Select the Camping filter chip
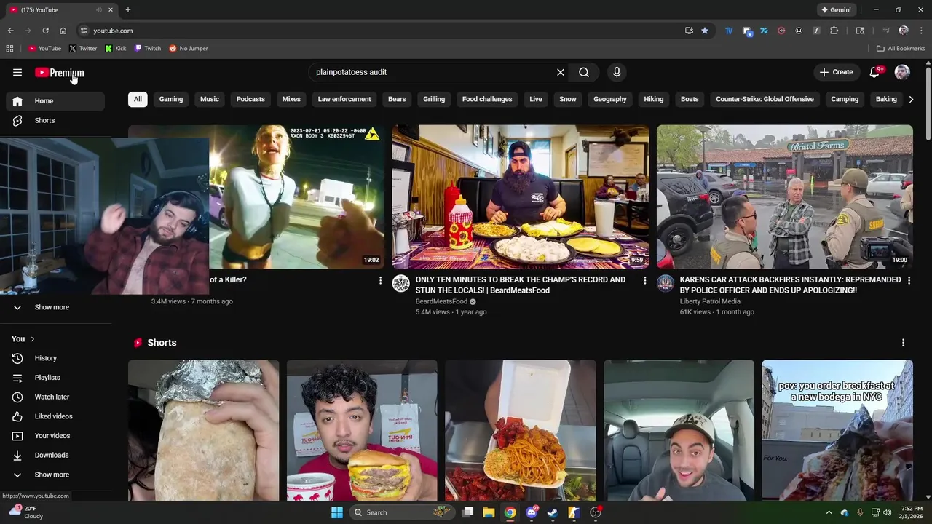Screen dimensions: 932x524 [845, 99]
